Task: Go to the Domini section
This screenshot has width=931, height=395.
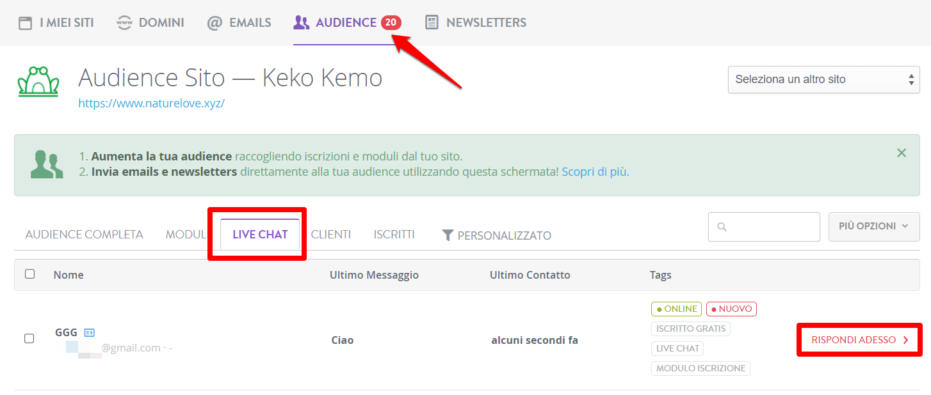Action: click(x=150, y=23)
